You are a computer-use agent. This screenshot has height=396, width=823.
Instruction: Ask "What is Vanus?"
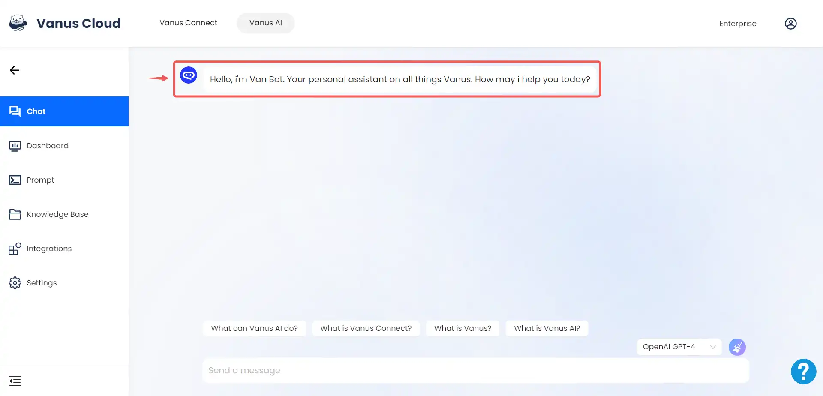pos(463,328)
